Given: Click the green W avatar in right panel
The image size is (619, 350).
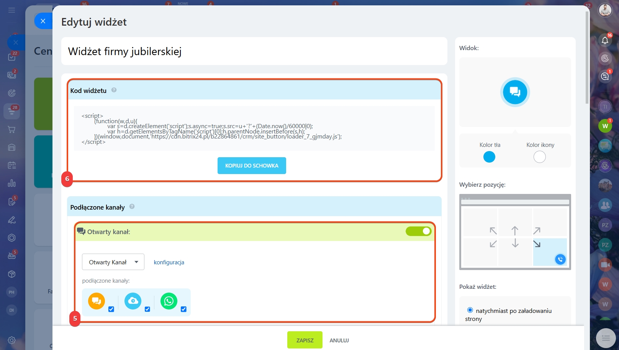Looking at the screenshot, I should coord(605,126).
